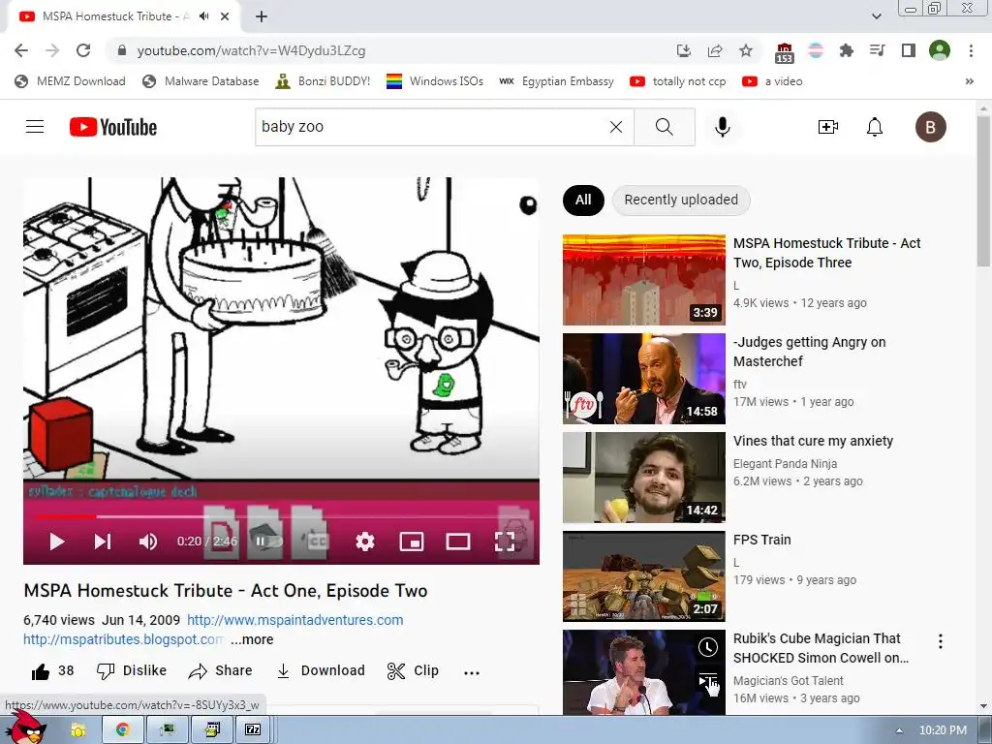This screenshot has height=744, width=992.
Task: Open Windows ISOs bookmark
Action: point(435,81)
